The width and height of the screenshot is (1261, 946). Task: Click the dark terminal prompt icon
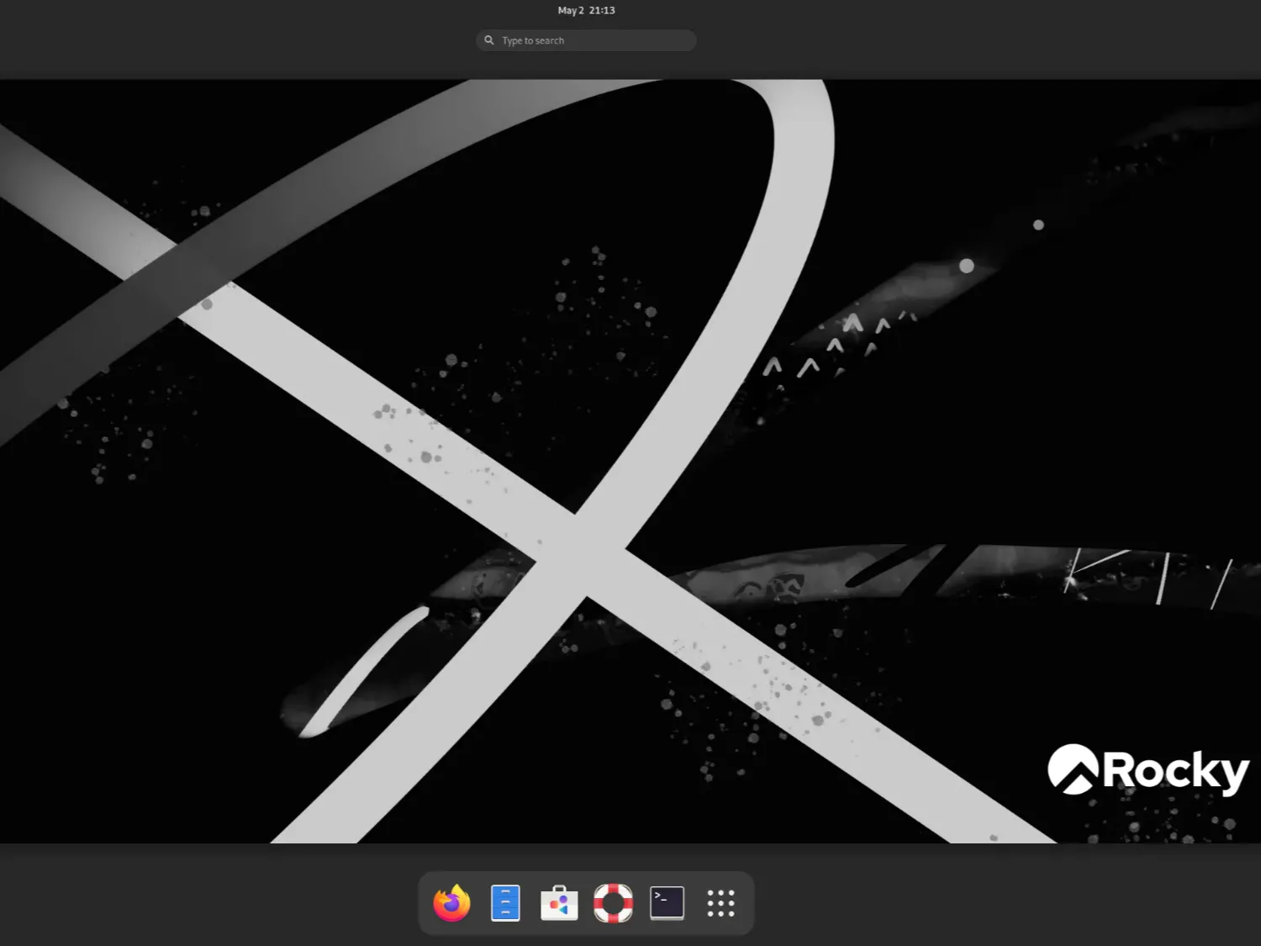[667, 903]
